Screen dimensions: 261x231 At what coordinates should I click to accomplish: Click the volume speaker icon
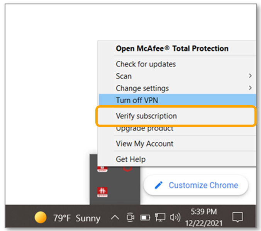point(175,218)
